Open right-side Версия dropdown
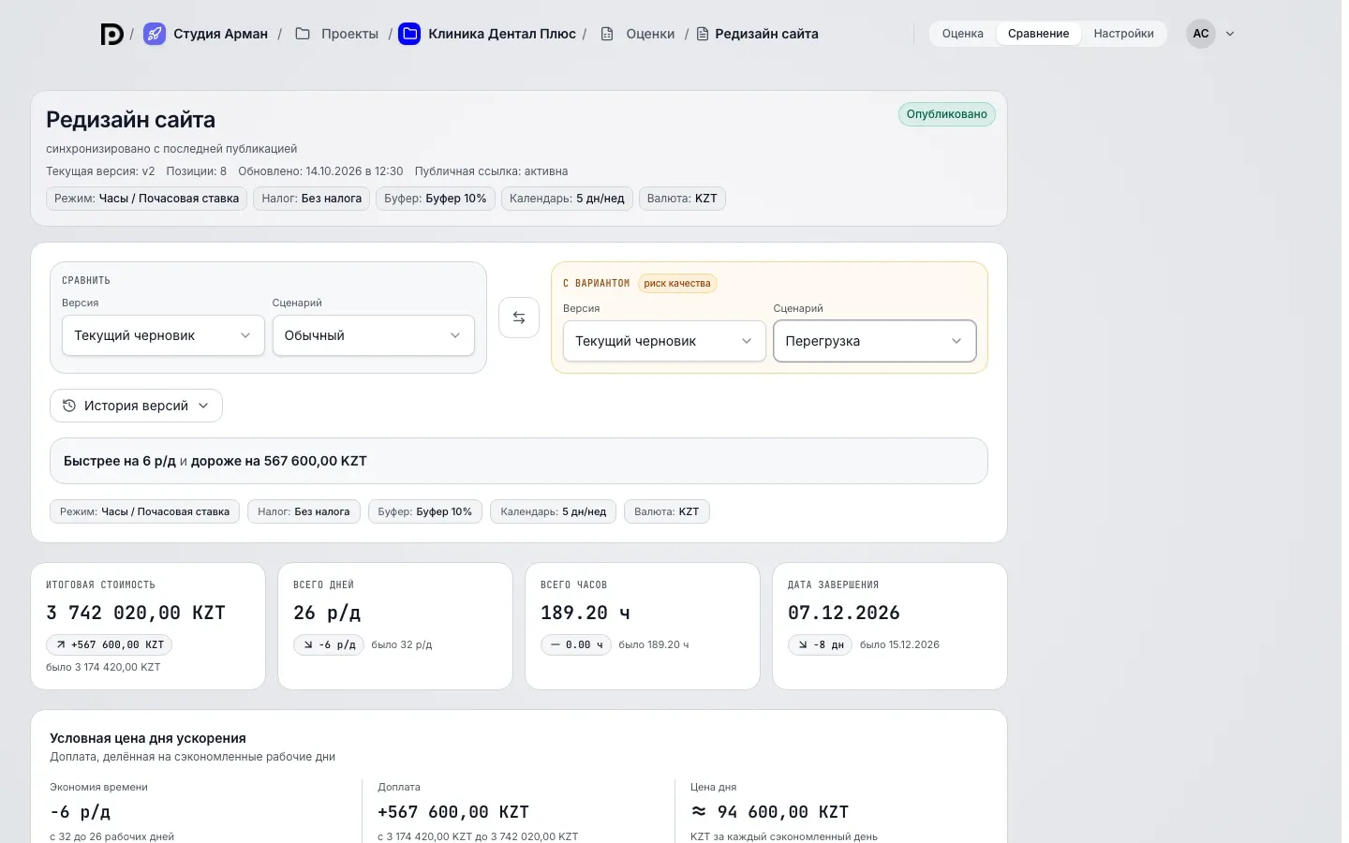This screenshot has width=1349, height=843. [664, 341]
